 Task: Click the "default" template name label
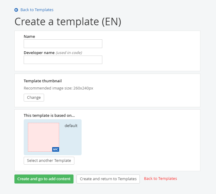click(71, 126)
